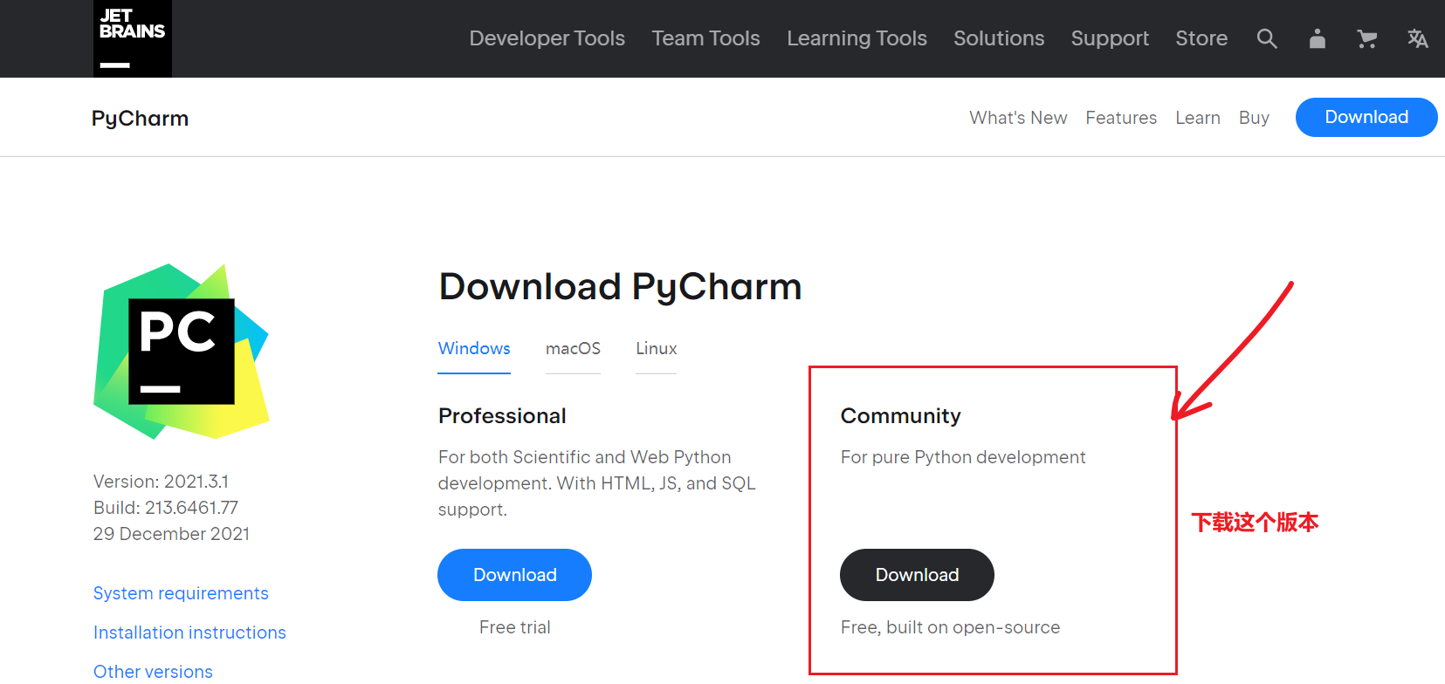Viewport: 1445px width, 684px height.
Task: Click the Free trial text
Action: pos(514,627)
